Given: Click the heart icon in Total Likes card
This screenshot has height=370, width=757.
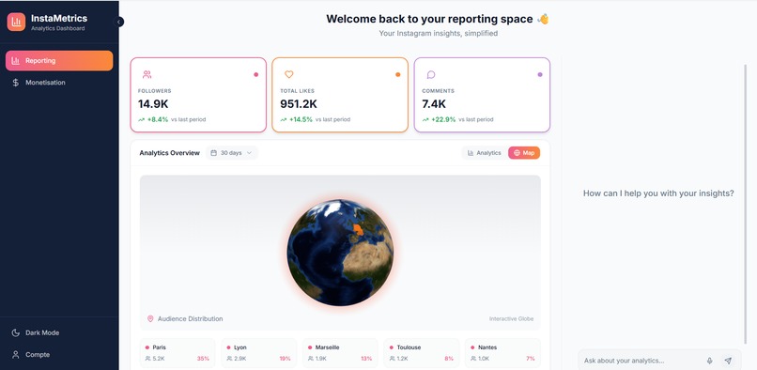Looking at the screenshot, I should click(x=288, y=74).
